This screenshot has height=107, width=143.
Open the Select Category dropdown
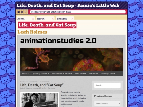pyautogui.click(x=107, y=104)
